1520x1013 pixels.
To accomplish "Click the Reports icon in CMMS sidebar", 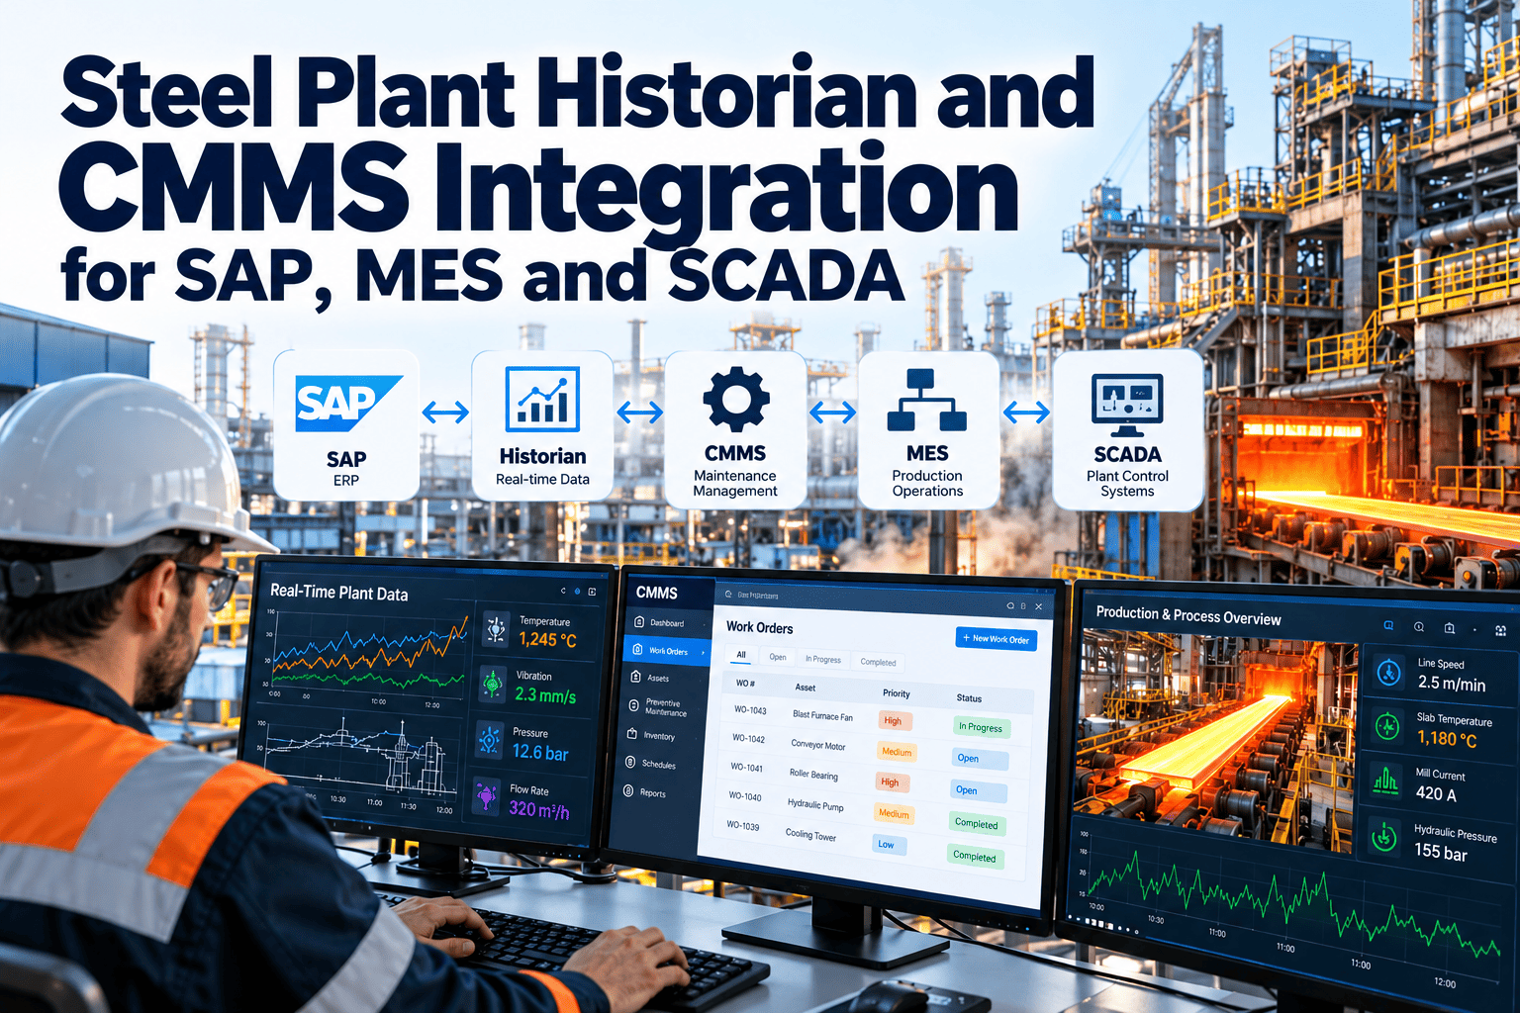I will (x=628, y=791).
